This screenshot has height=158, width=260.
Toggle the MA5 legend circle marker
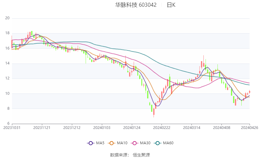pyautogui.click(x=91, y=143)
